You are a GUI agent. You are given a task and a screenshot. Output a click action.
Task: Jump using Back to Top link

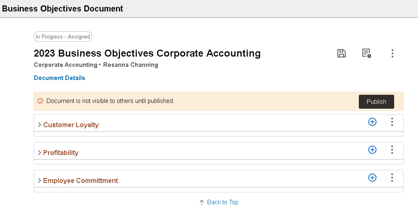pos(222,202)
